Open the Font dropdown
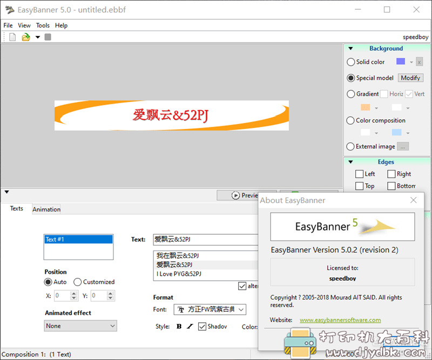The image size is (432, 360). coord(210,310)
